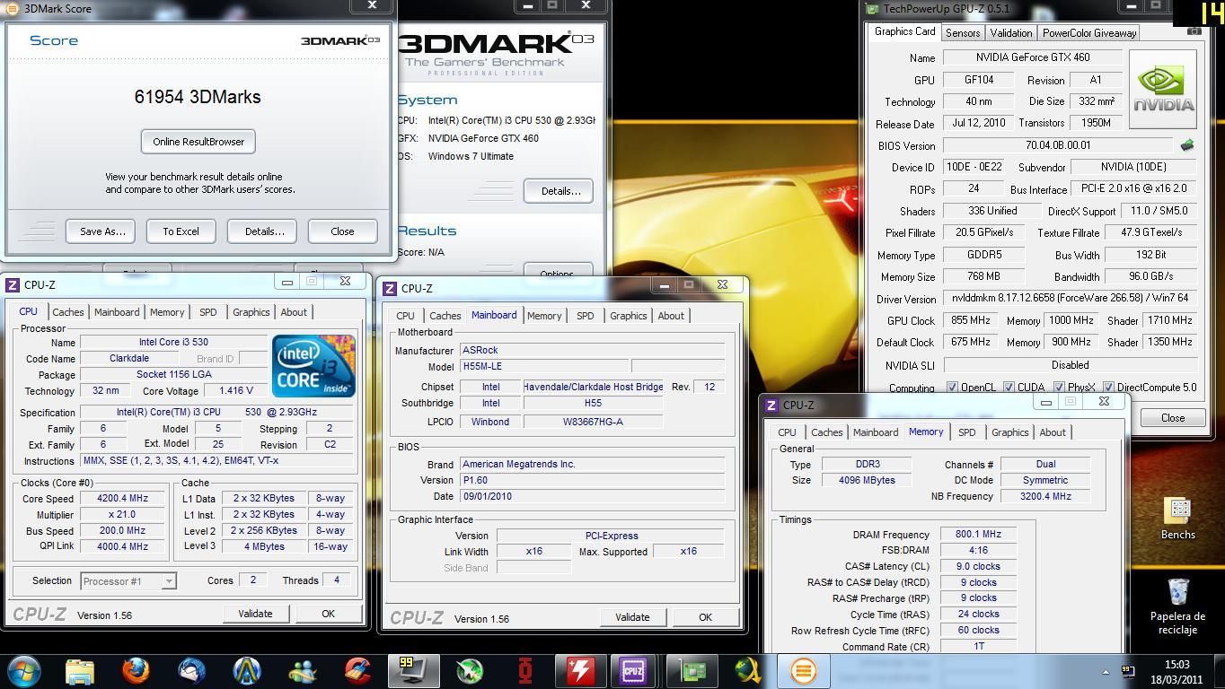
Task: Select SPD tab in middle CPU-Z window
Action: click(585, 316)
